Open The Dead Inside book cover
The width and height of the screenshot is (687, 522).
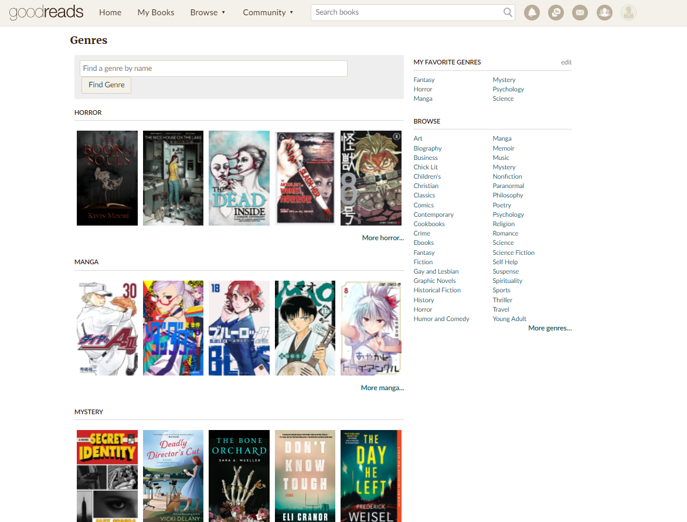[239, 178]
